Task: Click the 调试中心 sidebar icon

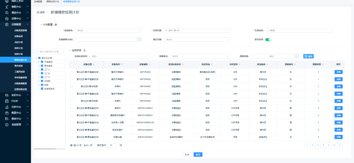Action: pyautogui.click(x=7, y=13)
